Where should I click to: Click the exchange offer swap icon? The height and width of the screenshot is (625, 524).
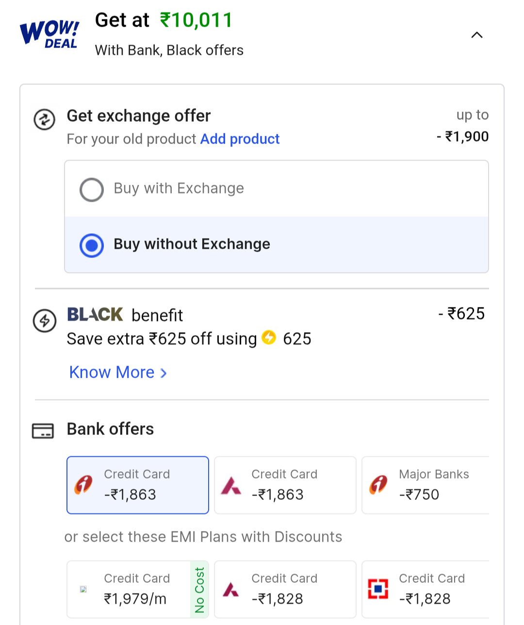[44, 119]
